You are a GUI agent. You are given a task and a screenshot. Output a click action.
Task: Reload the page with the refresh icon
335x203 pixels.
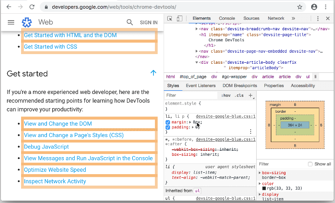pyautogui.click(x=32, y=7)
